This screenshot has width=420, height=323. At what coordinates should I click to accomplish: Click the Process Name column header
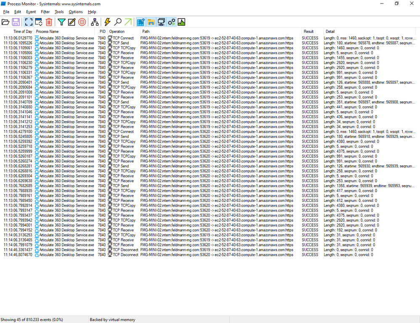coord(64,32)
